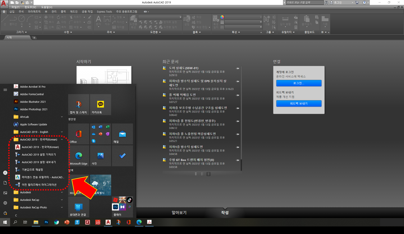The height and width of the screenshot is (234, 404).
Task: Expand the 그리기 (Draw) panel dropdown
Action: (22, 32)
